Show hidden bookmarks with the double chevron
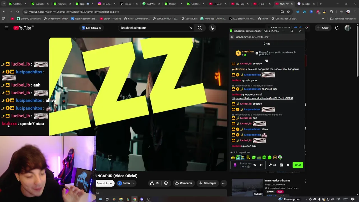359x202 pixels. point(323,19)
